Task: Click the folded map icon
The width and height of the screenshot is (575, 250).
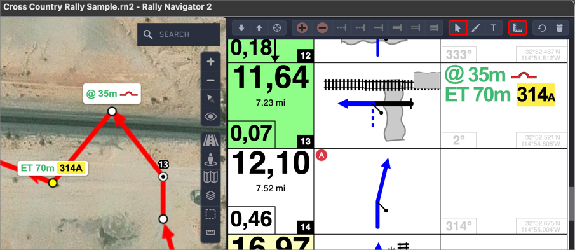Action: 210,177
